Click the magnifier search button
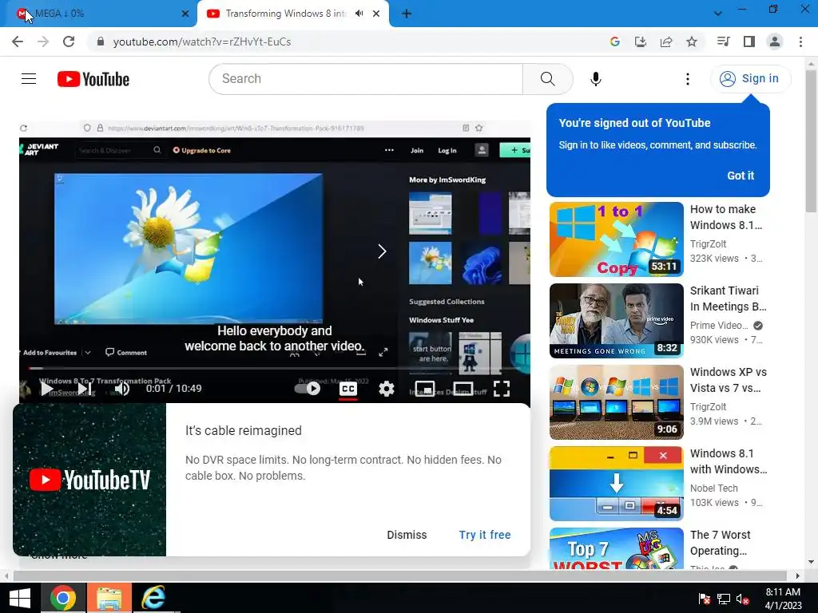818x613 pixels. click(x=547, y=79)
